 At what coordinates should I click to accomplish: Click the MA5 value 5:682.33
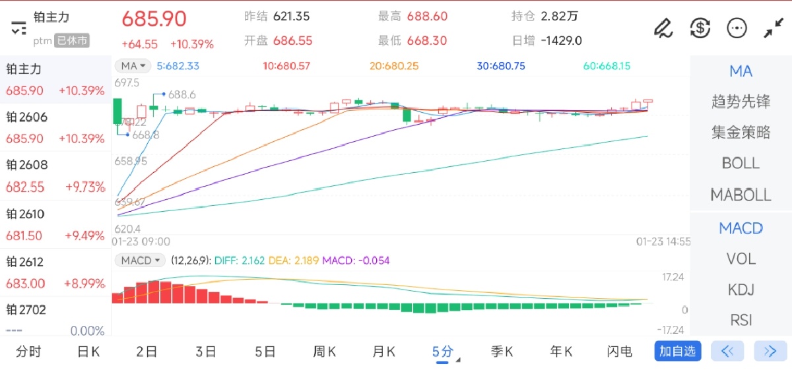pos(178,66)
